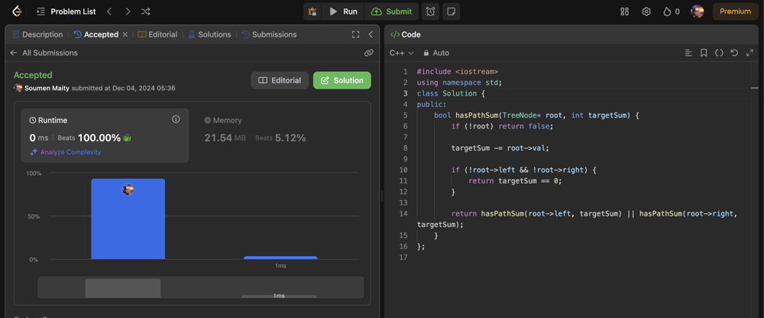Open the timer alarm clock icon

(x=430, y=11)
